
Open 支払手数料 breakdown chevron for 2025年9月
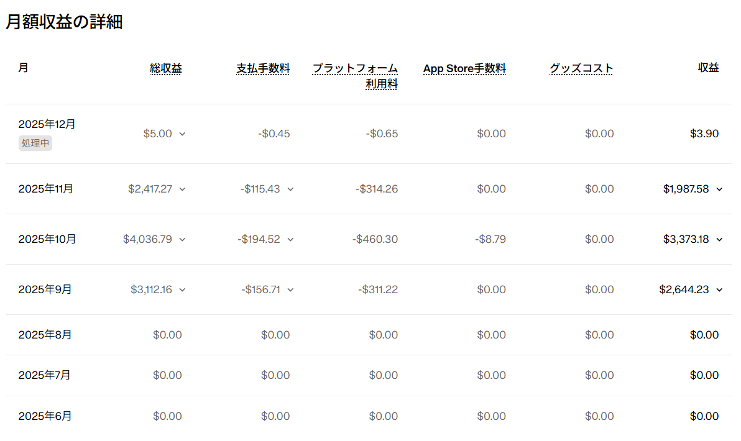[x=290, y=289]
